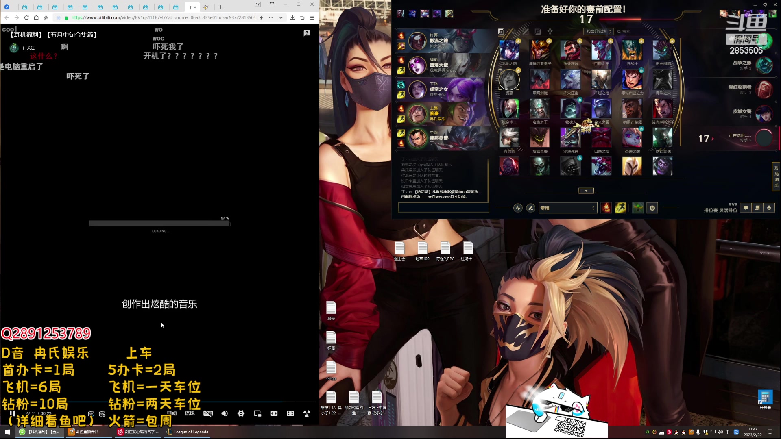781x439 pixels.
Task: Select 巨魔之王 champion portrait
Action: [x=601, y=50]
